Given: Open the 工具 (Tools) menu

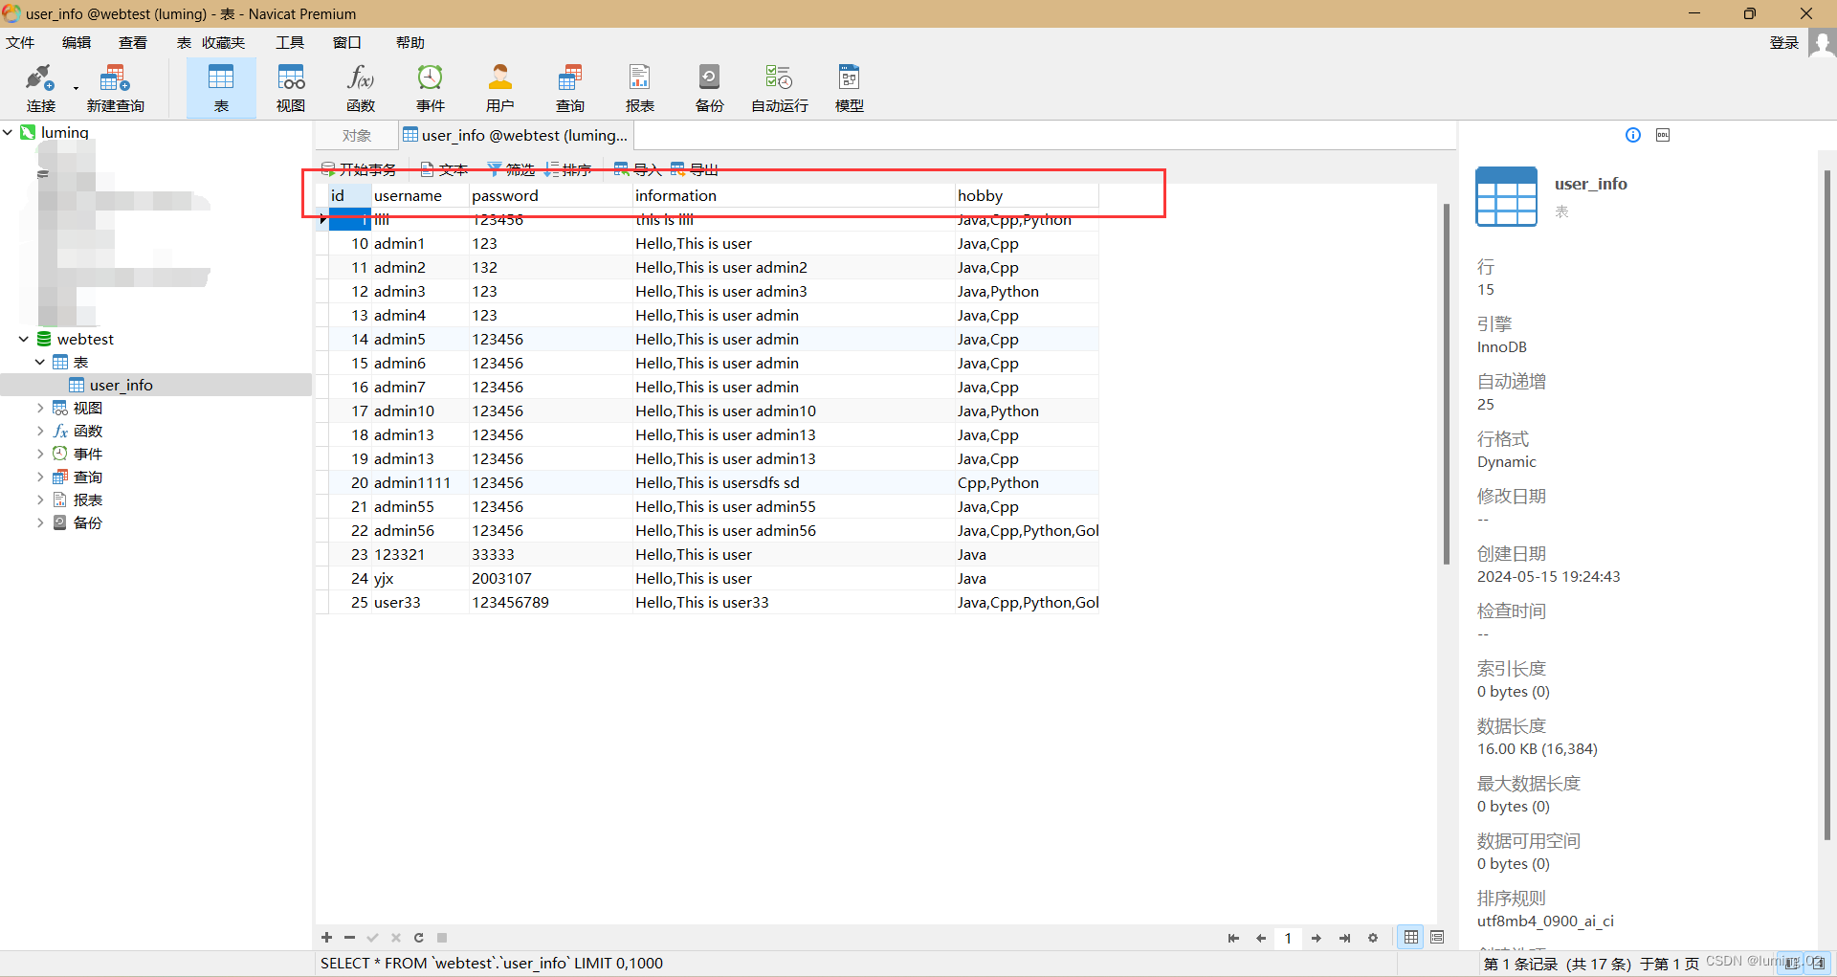Looking at the screenshot, I should [290, 42].
